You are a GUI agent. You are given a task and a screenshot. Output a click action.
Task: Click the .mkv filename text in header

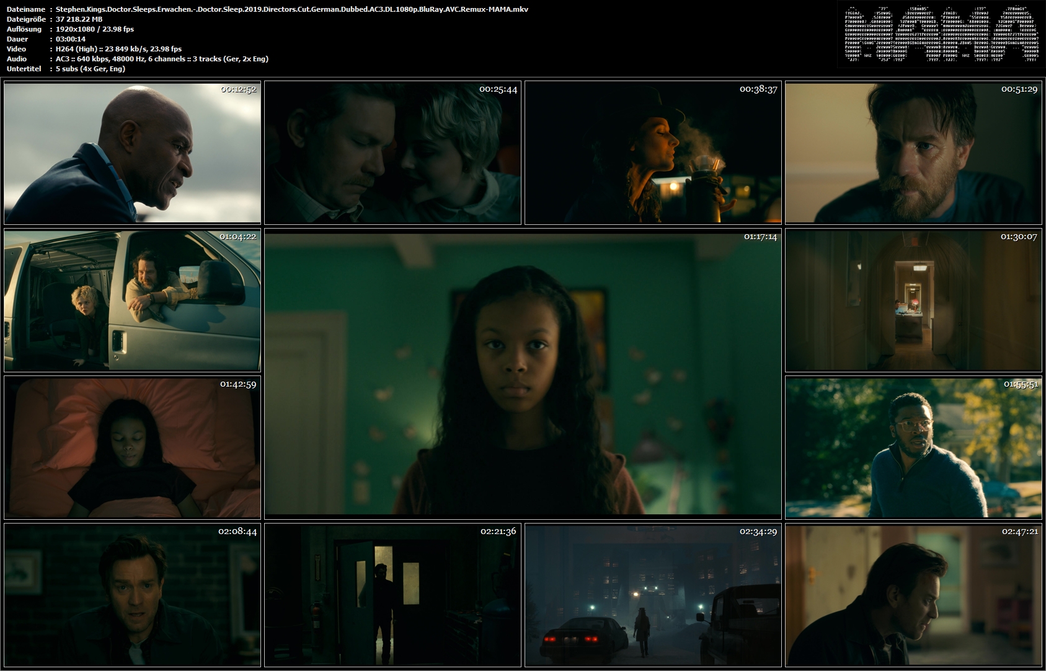point(292,9)
